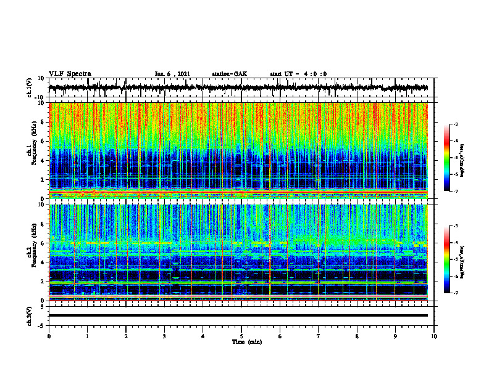Click the ch.1 spectrogram color bar

pos(447,158)
